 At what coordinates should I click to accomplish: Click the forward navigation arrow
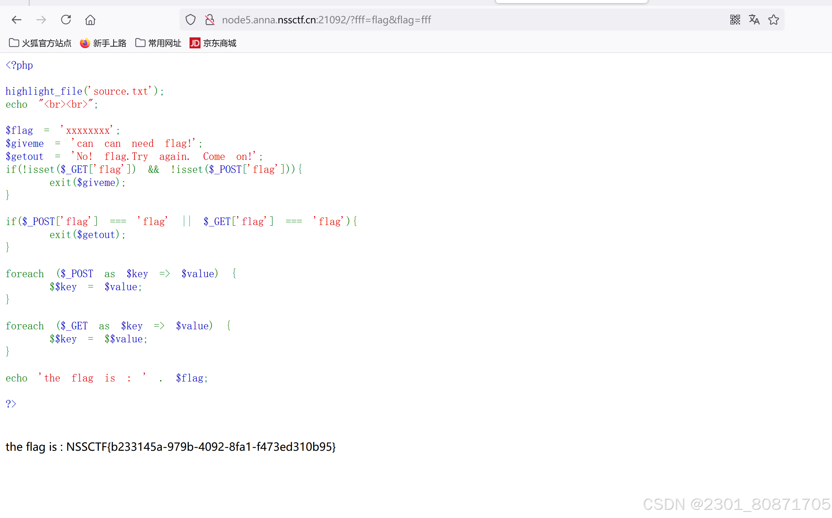pos(41,20)
